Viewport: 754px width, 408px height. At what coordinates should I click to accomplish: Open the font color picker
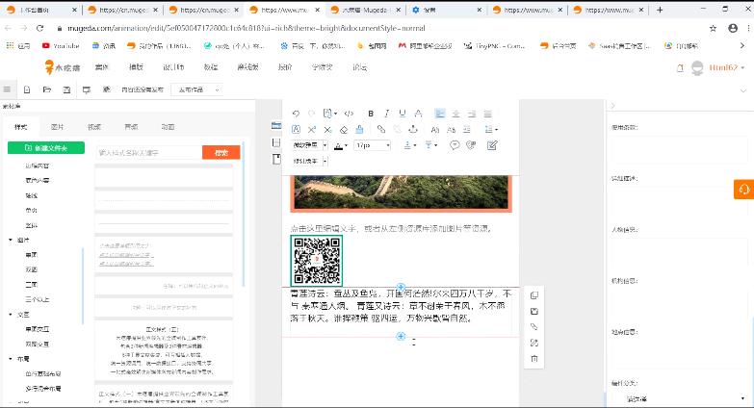click(339, 145)
